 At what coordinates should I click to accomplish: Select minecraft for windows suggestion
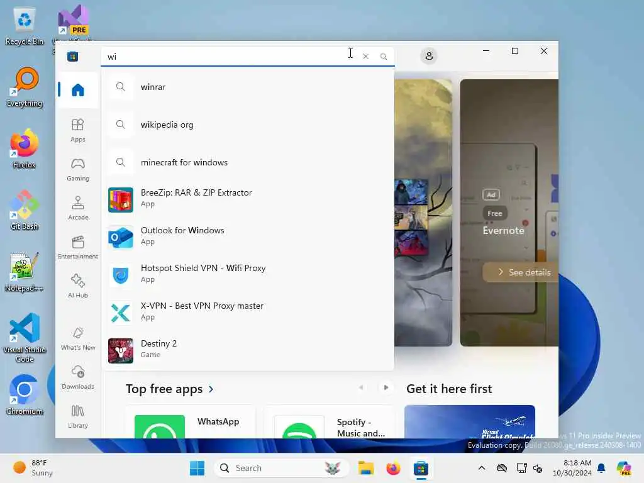pos(248,162)
